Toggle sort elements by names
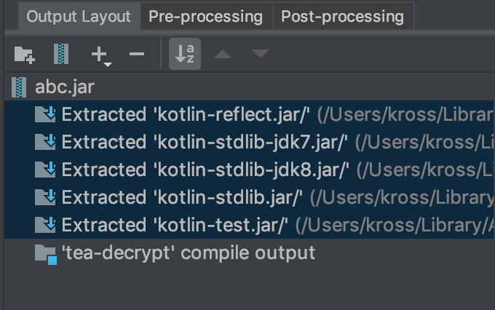 click(x=185, y=54)
